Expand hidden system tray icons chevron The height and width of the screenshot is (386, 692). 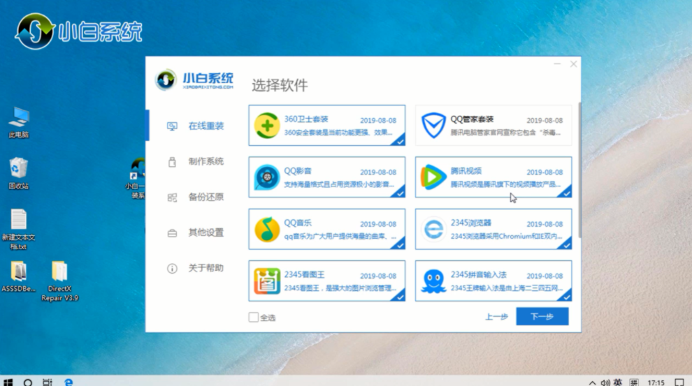click(x=592, y=383)
